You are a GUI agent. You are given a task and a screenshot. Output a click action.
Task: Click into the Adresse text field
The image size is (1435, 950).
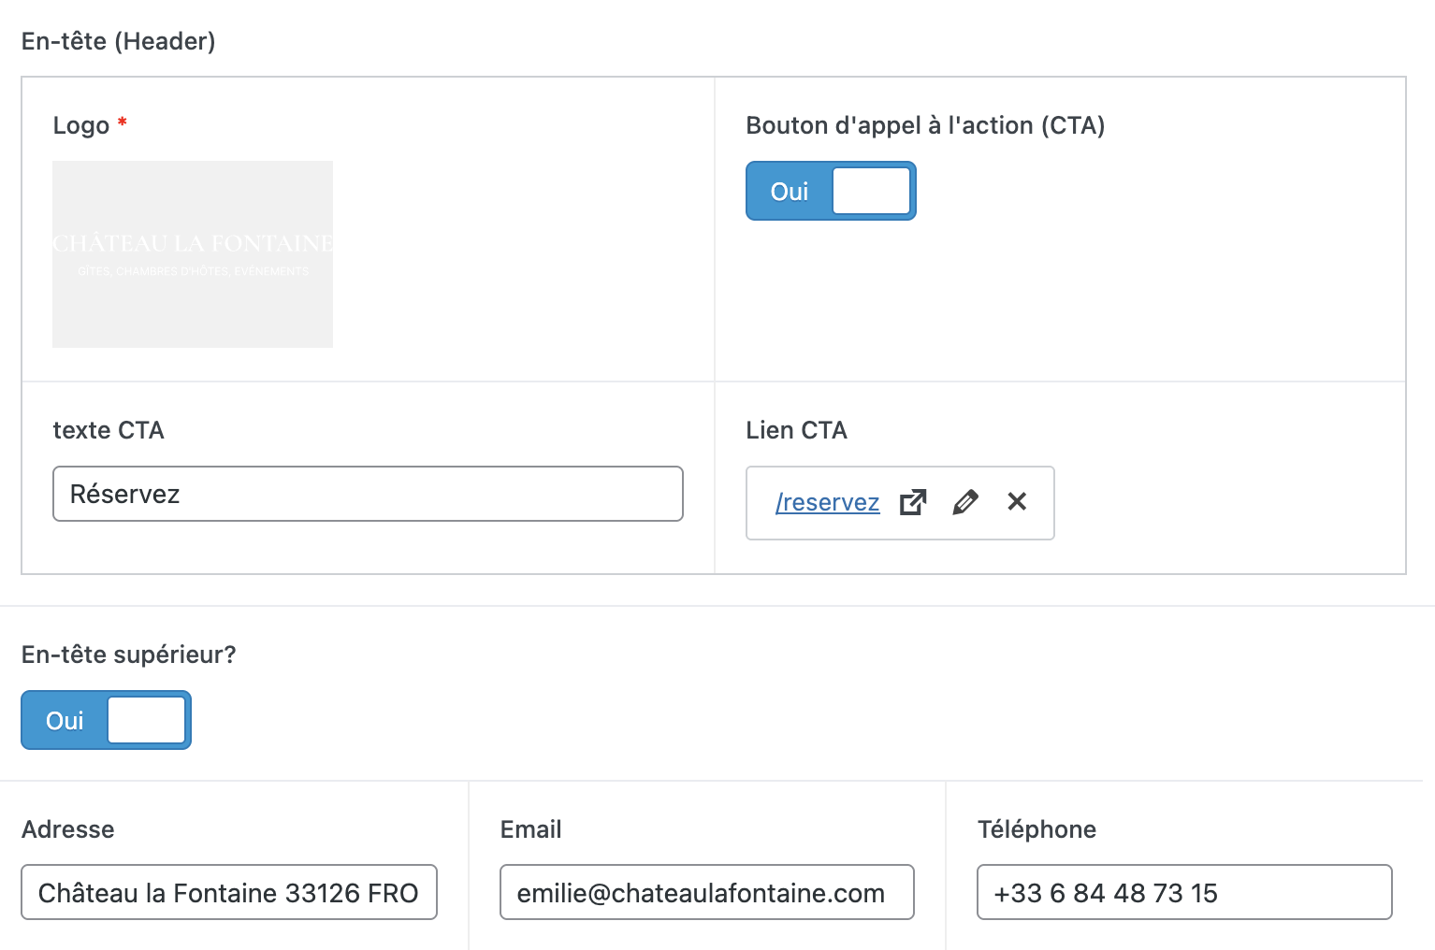[229, 892]
